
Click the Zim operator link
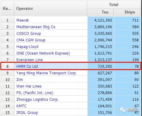pyautogui.click(x=20, y=80)
